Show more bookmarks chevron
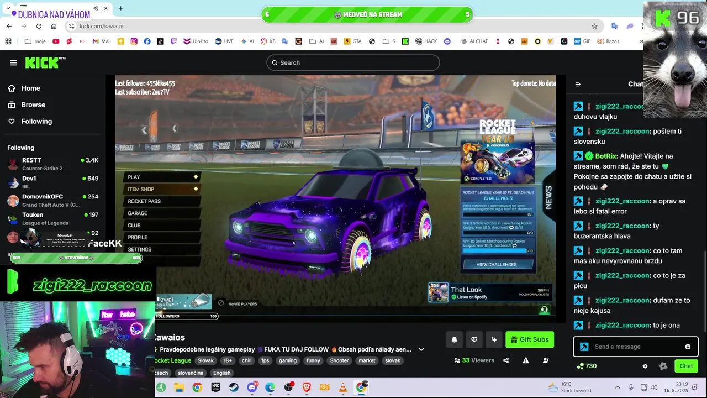This screenshot has width=707, height=398. point(641,41)
